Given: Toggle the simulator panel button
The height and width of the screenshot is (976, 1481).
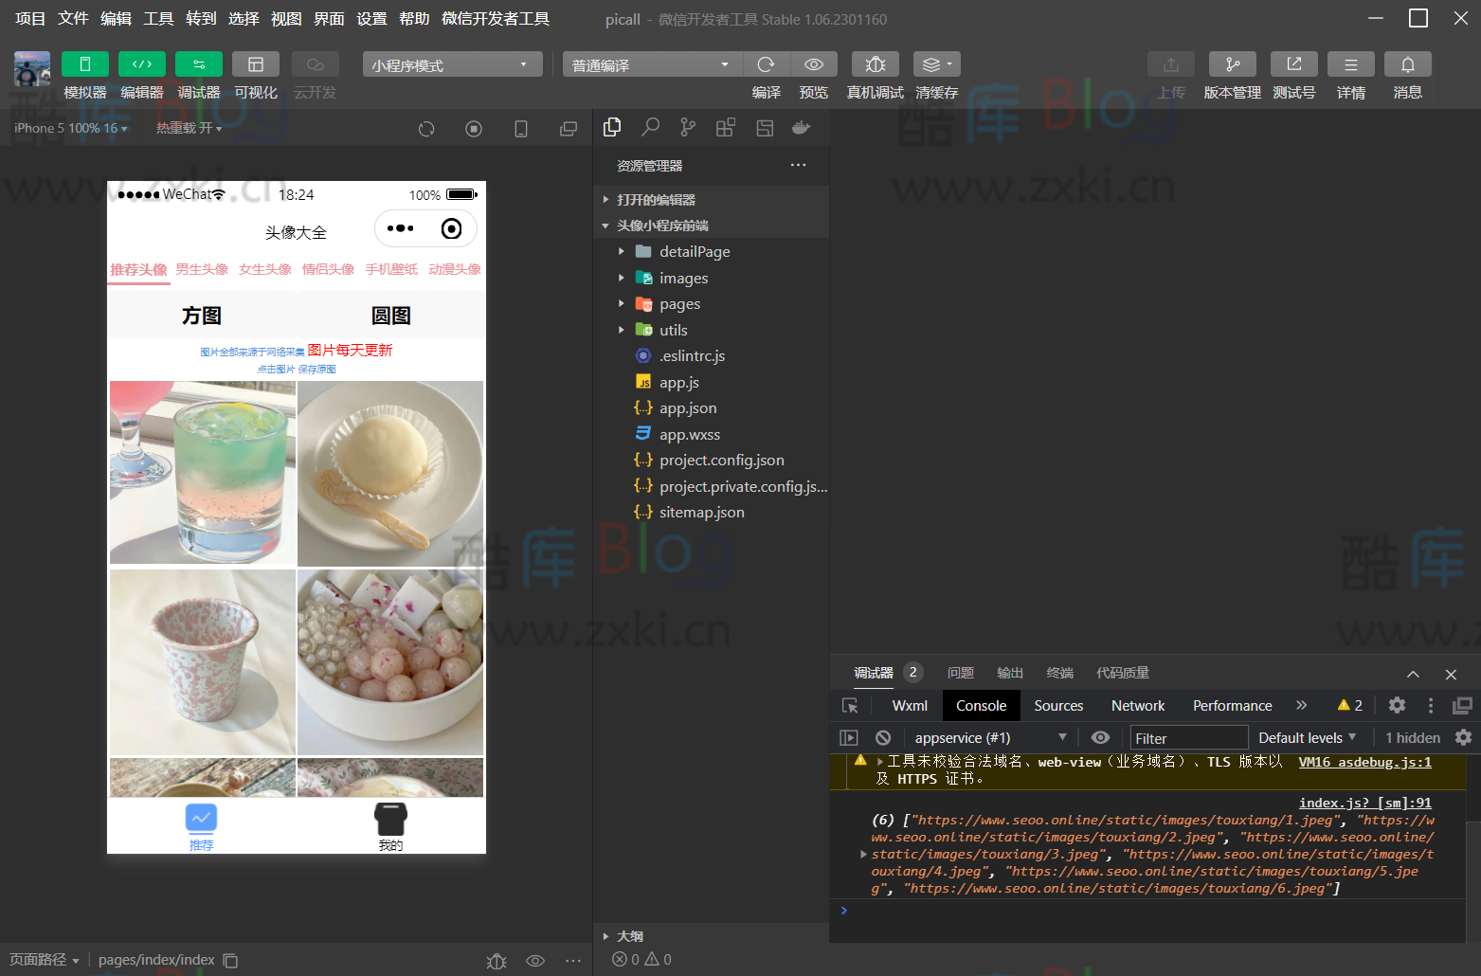Looking at the screenshot, I should 85,64.
